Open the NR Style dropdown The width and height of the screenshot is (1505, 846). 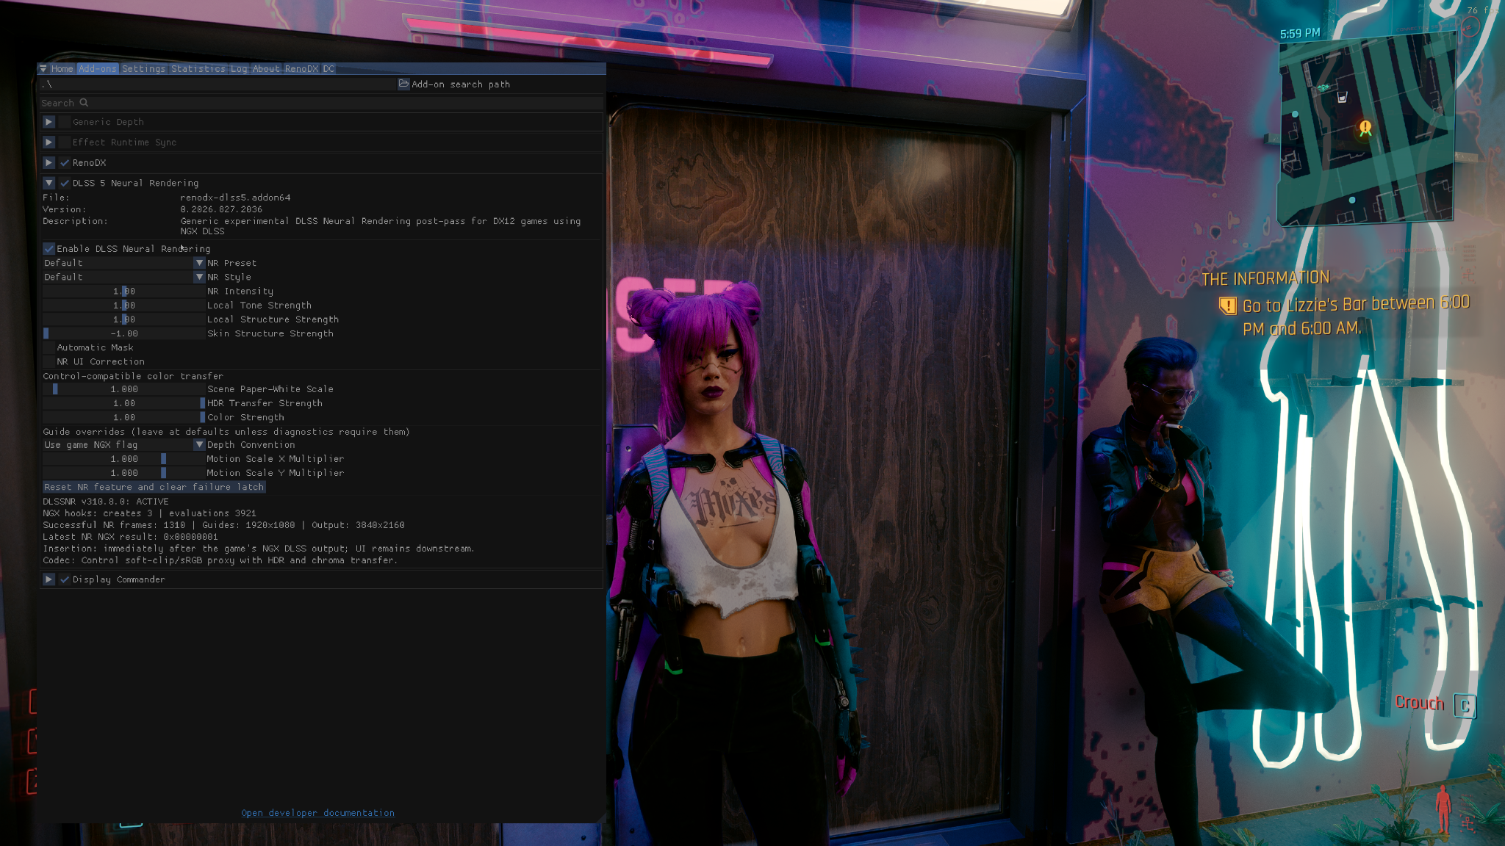point(123,277)
